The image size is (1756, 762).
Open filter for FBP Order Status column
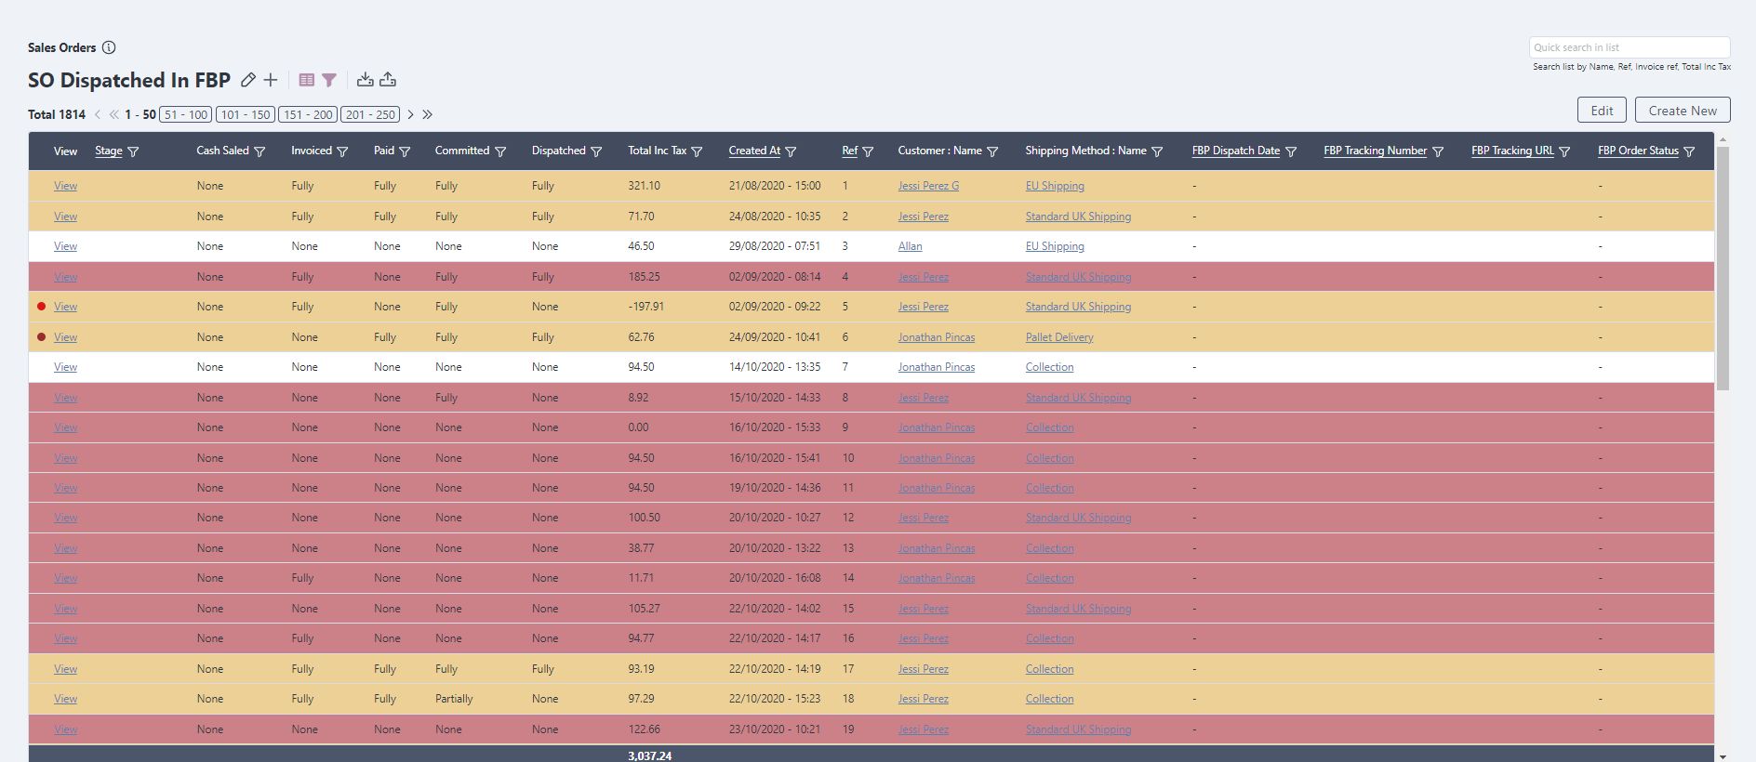(1689, 151)
